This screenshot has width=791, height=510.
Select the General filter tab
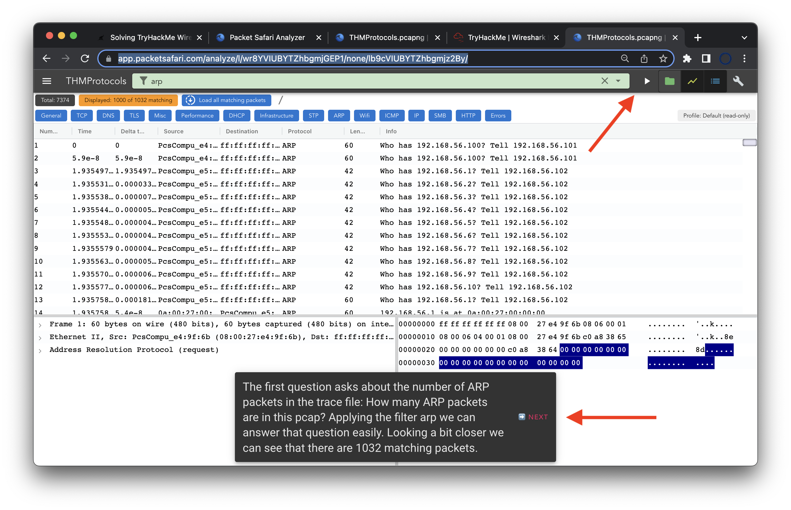tap(51, 116)
